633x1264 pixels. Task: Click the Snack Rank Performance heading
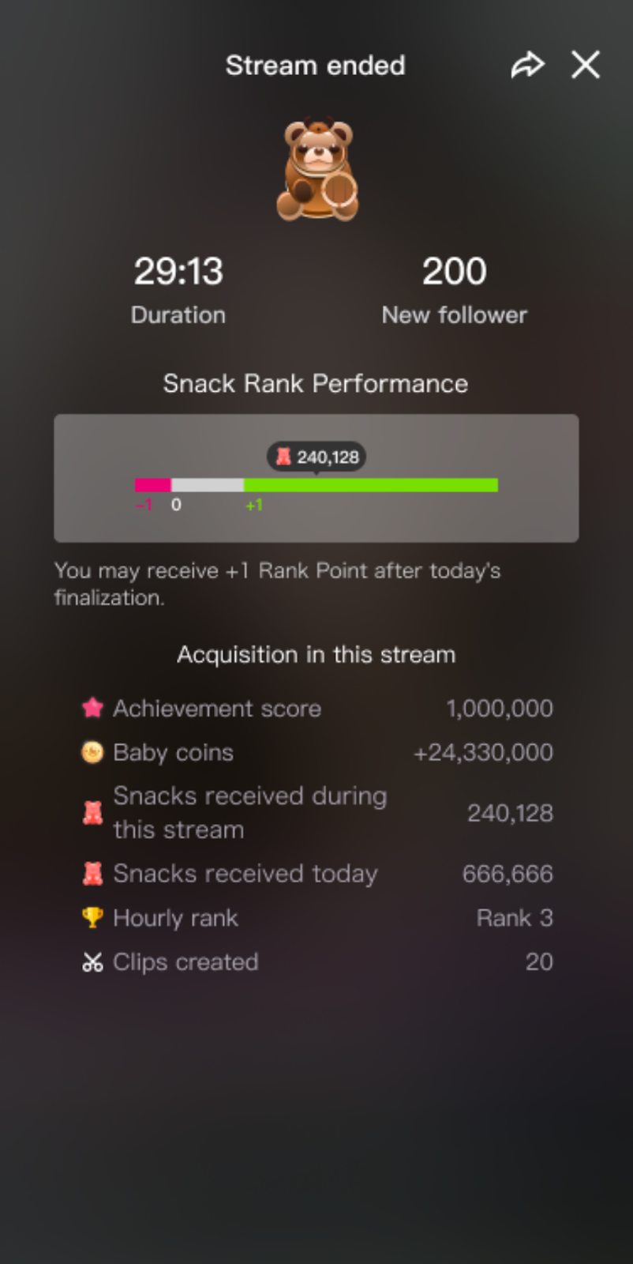(316, 384)
